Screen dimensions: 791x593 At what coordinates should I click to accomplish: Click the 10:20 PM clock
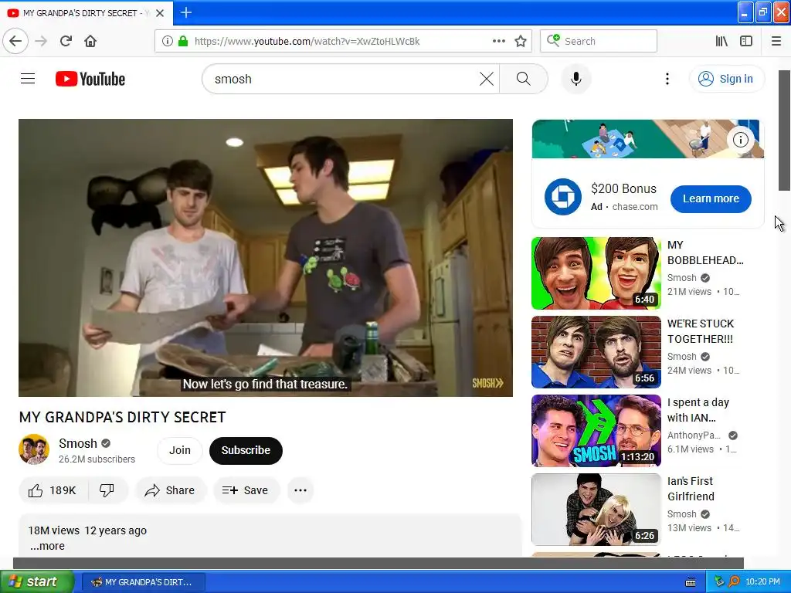coord(762,582)
